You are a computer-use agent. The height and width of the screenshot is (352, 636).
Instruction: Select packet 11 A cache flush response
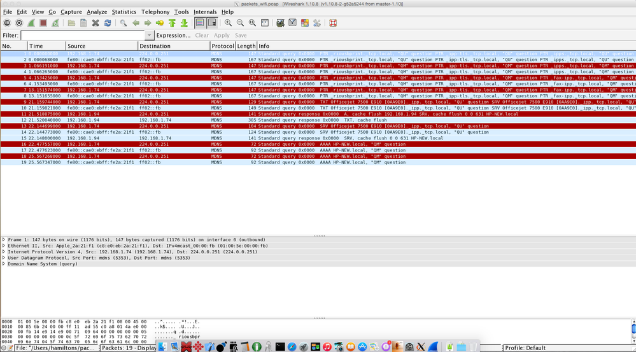coord(318,114)
